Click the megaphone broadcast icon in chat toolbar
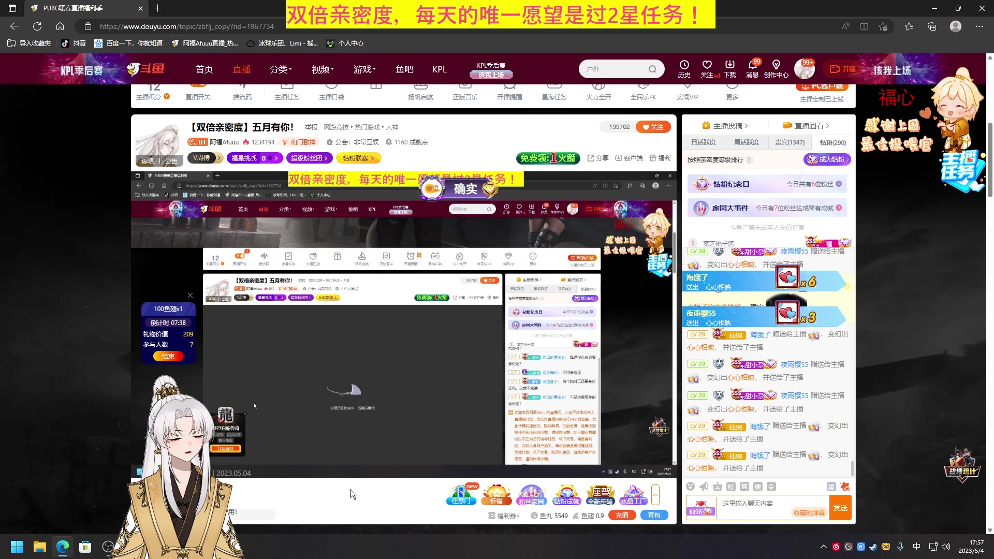994x559 pixels. pos(704,487)
